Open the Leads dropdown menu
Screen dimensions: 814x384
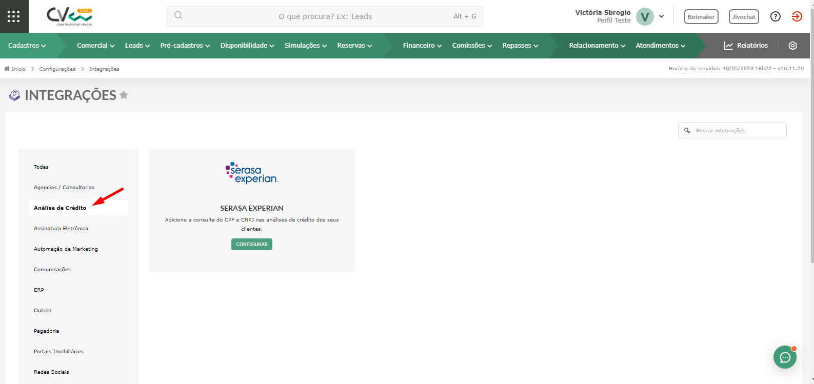(137, 46)
